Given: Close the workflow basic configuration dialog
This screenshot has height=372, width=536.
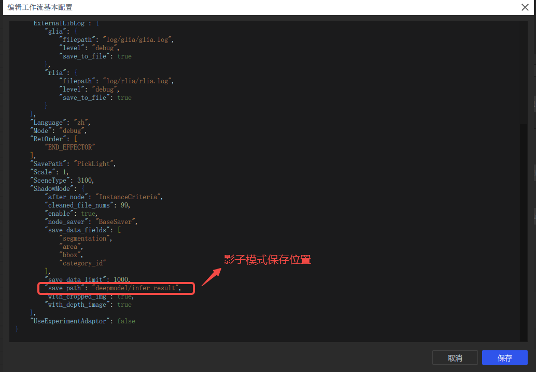Looking at the screenshot, I should click(x=525, y=7).
